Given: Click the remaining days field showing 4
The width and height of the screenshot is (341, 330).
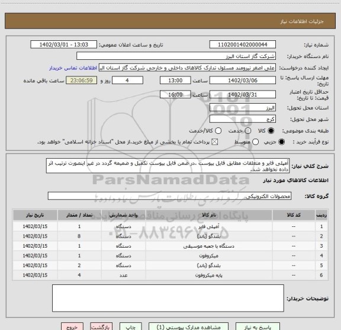Looking at the screenshot, I should (127, 81).
